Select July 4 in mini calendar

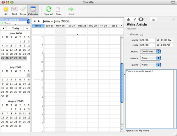click(x=11, y=79)
